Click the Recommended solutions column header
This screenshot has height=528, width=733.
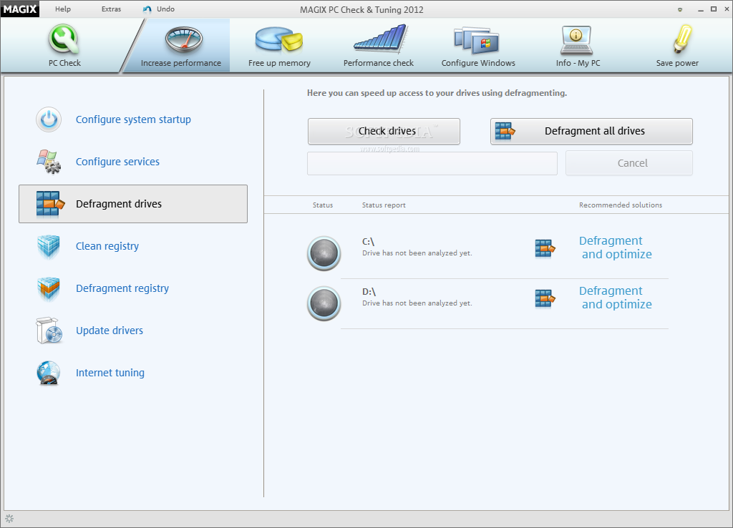tap(621, 205)
